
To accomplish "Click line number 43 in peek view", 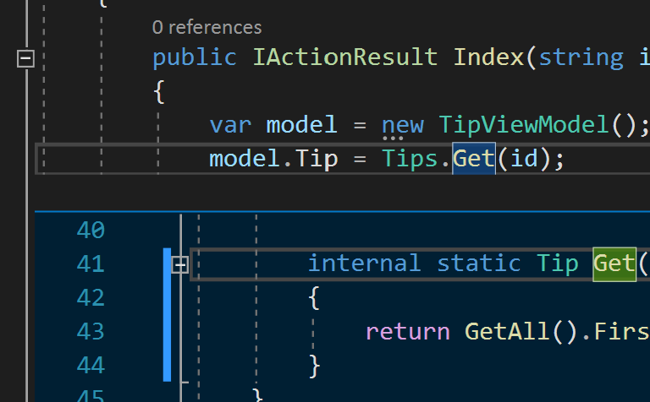I will pos(91,332).
